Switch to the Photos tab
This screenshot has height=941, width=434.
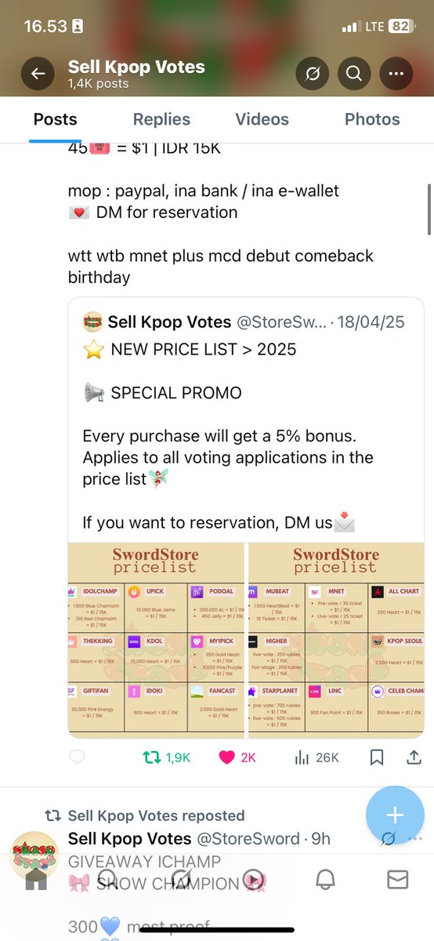pyautogui.click(x=372, y=119)
